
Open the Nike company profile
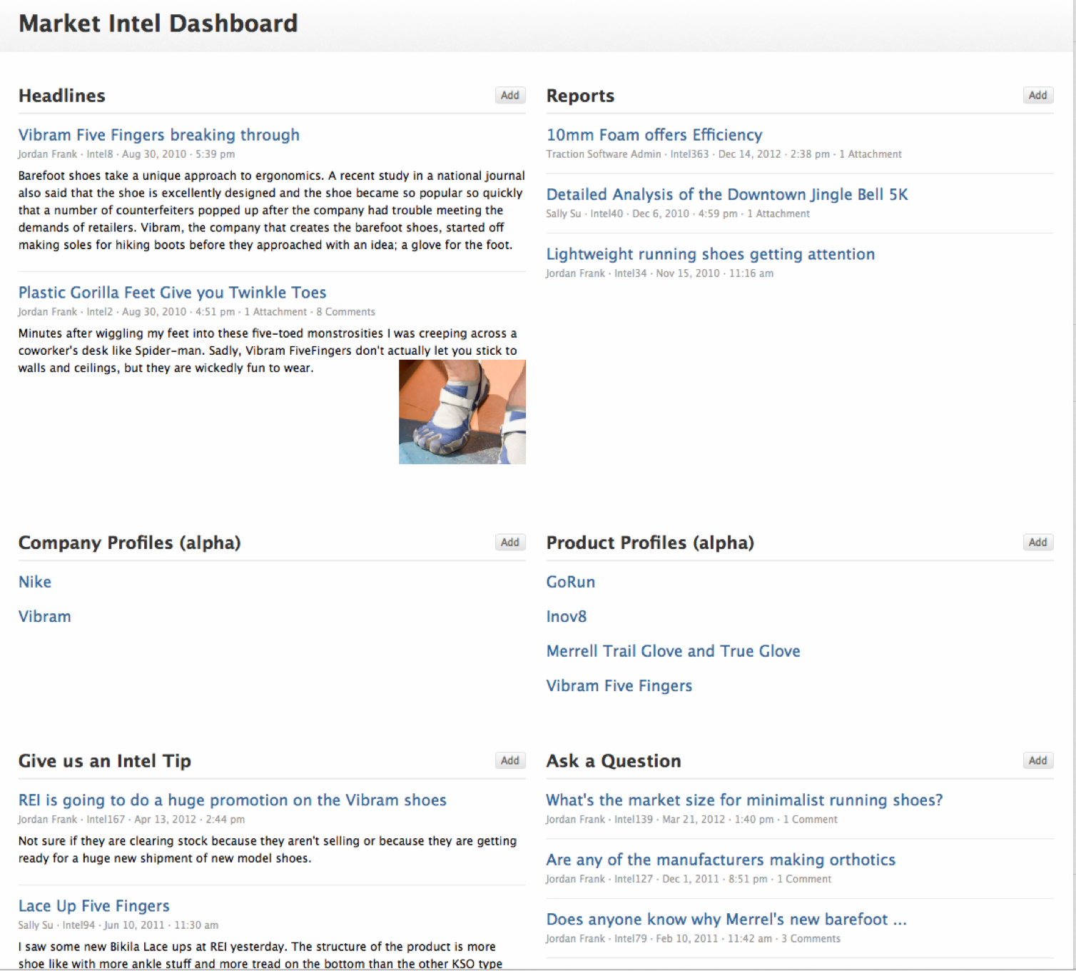35,582
